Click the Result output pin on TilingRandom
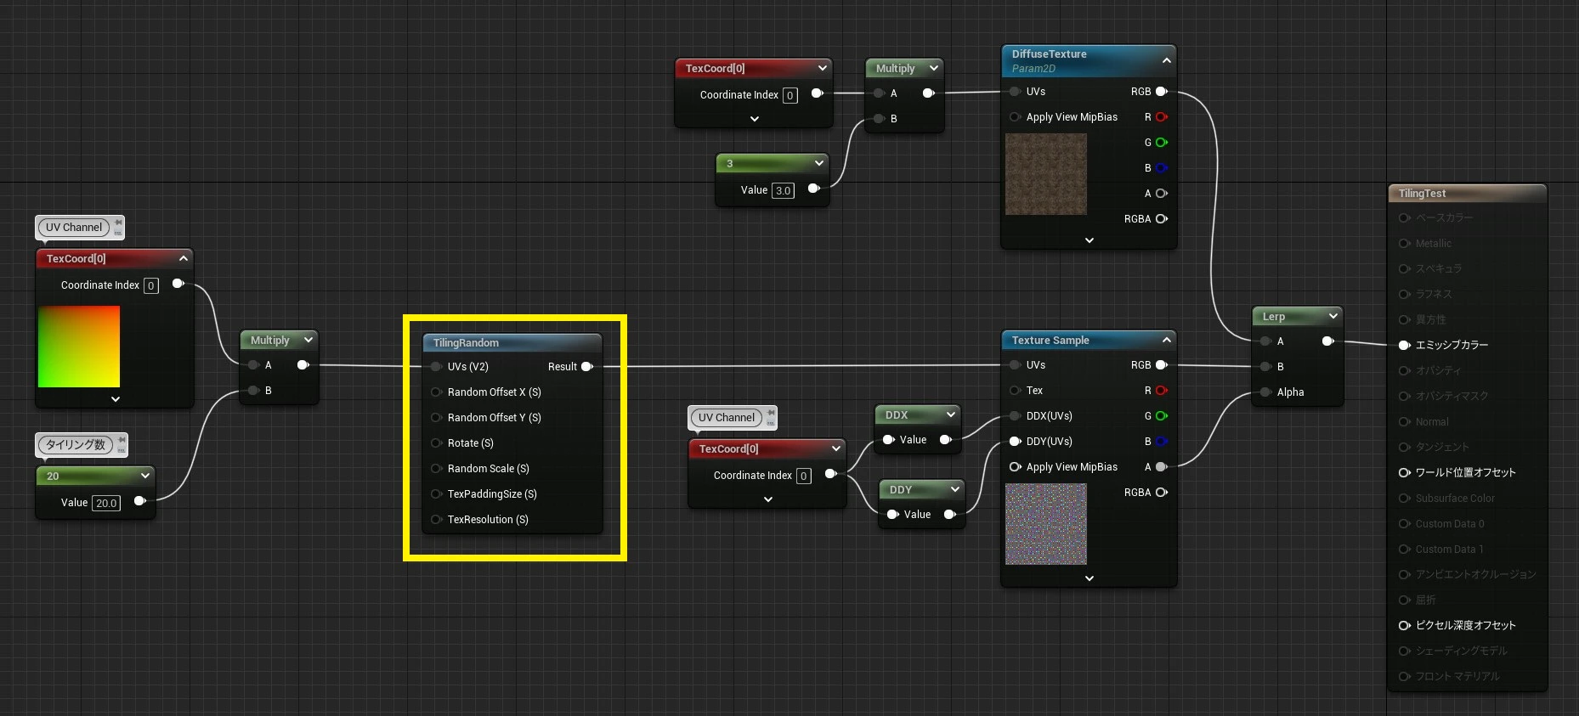The width and height of the screenshot is (1579, 716). pos(587,367)
